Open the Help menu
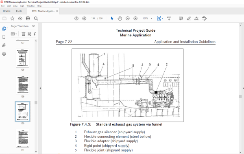244x154 pixels. 39,6
